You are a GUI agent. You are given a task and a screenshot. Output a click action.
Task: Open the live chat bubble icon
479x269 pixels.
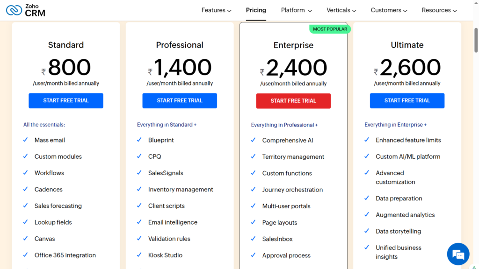[x=458, y=255]
